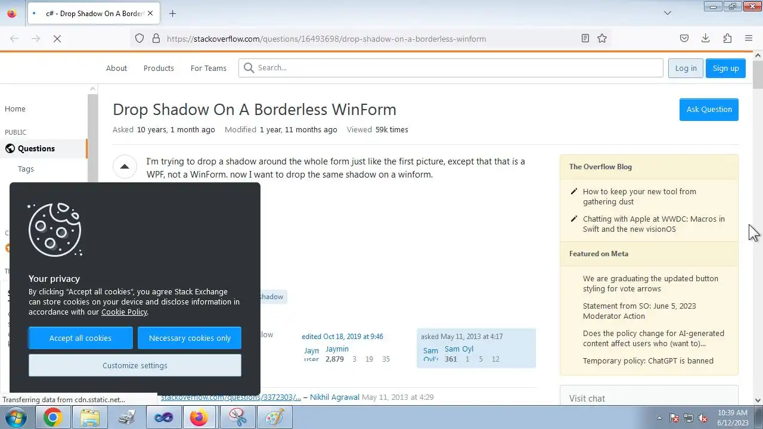Open the Products menu item
This screenshot has height=429, width=763.
159,68
